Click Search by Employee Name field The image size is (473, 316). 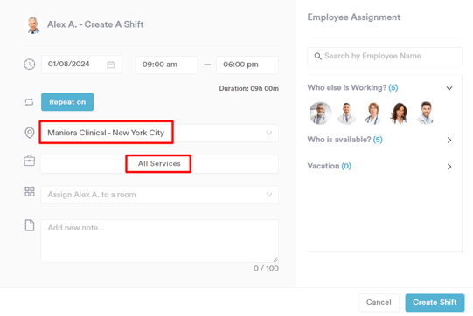click(x=385, y=57)
